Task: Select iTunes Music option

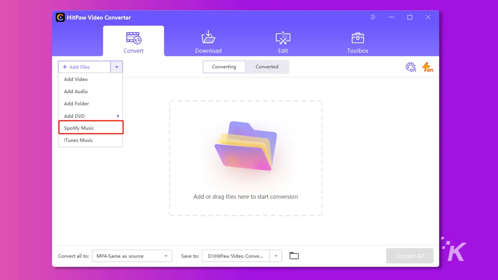Action: click(x=90, y=140)
